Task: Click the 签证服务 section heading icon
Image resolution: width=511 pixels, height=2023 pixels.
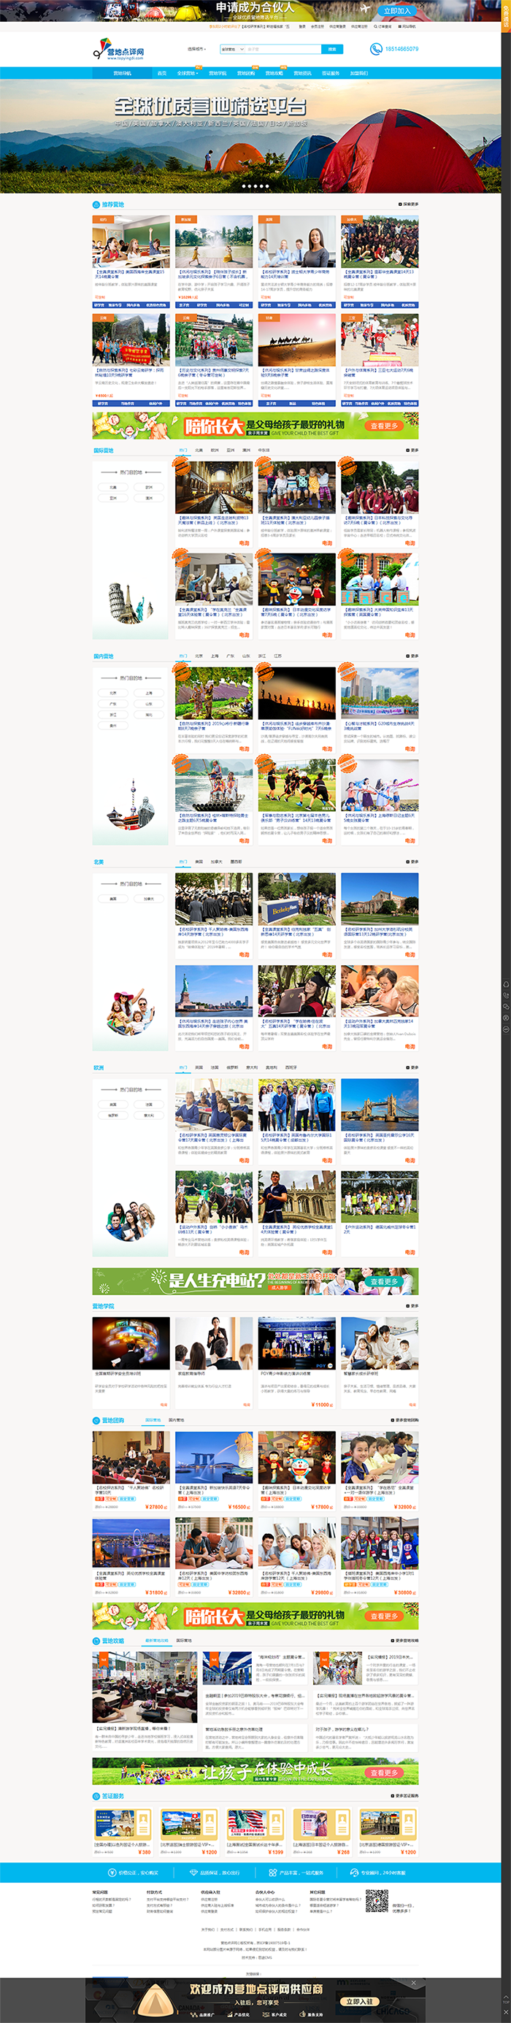Action: tap(96, 1796)
